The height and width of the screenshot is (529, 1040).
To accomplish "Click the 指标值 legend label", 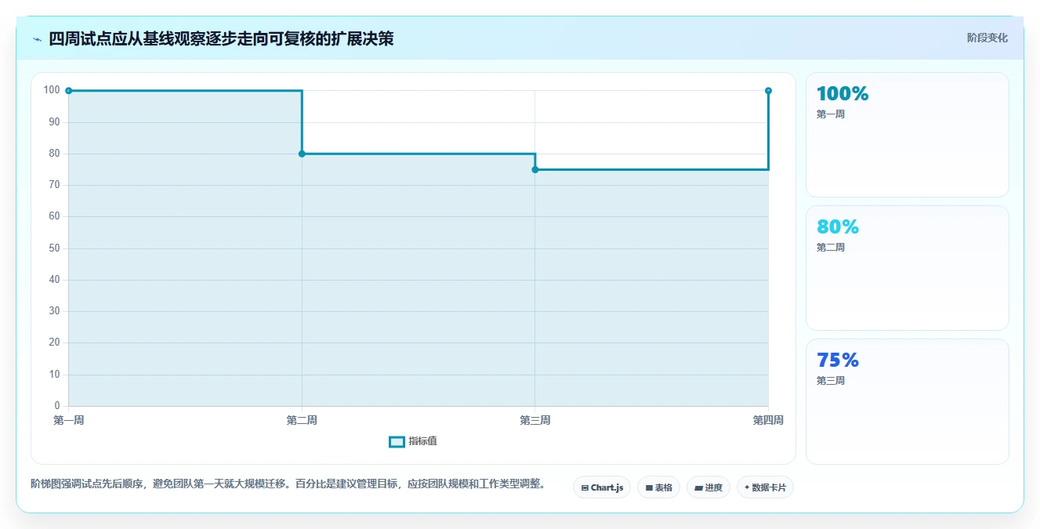I will (x=422, y=442).
